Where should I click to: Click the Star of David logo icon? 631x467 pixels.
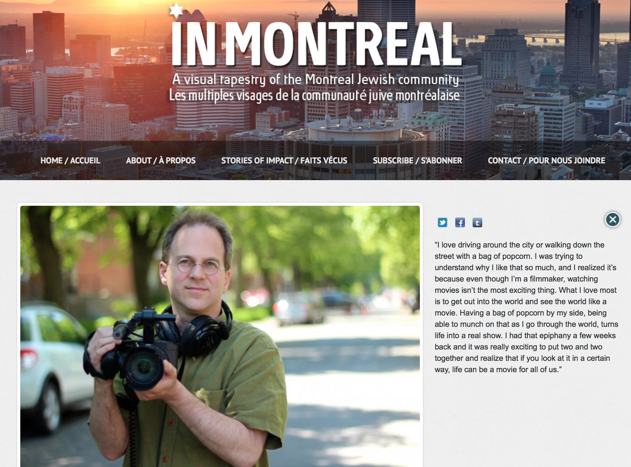point(176,10)
